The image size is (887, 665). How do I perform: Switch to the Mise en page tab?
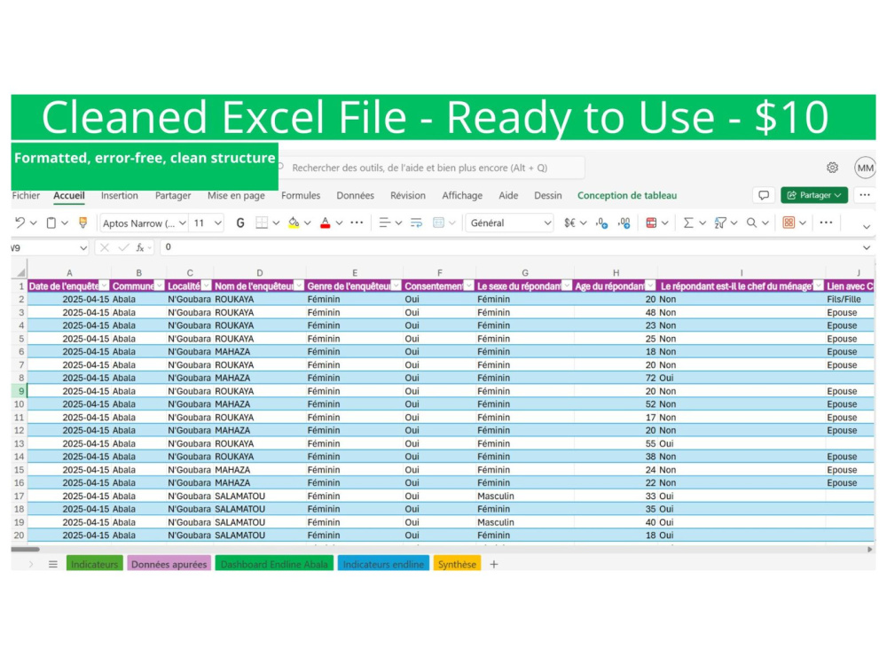(x=236, y=195)
